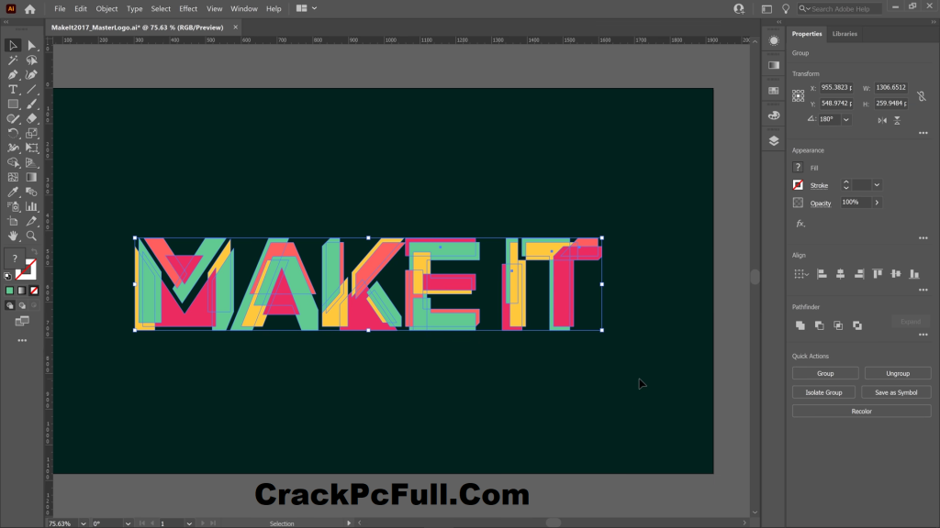Open the artboard number dropdown
940x528 pixels.
pos(189,523)
